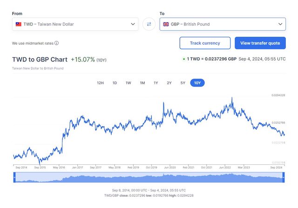This screenshot has height=208, width=298.
Task: Select the 1D time range
Action: click(115, 83)
